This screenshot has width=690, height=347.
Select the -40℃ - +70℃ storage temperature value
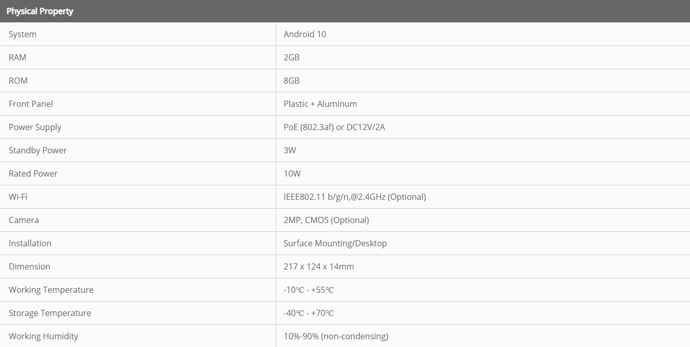(309, 313)
